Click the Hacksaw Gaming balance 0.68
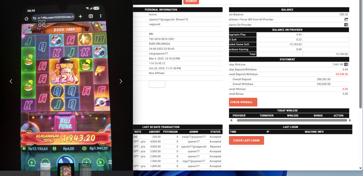This screenshot has height=176, width=363. (x=299, y=49)
